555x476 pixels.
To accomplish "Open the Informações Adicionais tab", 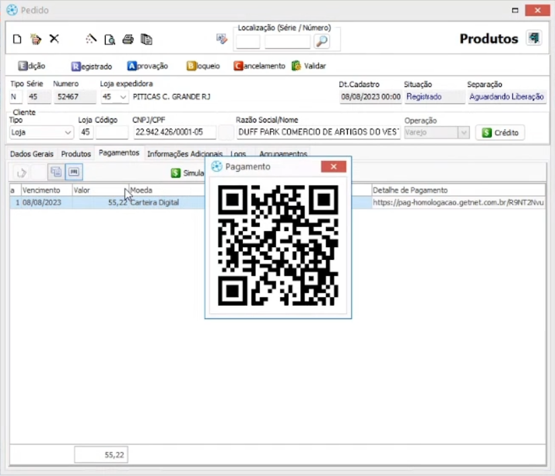I will click(184, 154).
